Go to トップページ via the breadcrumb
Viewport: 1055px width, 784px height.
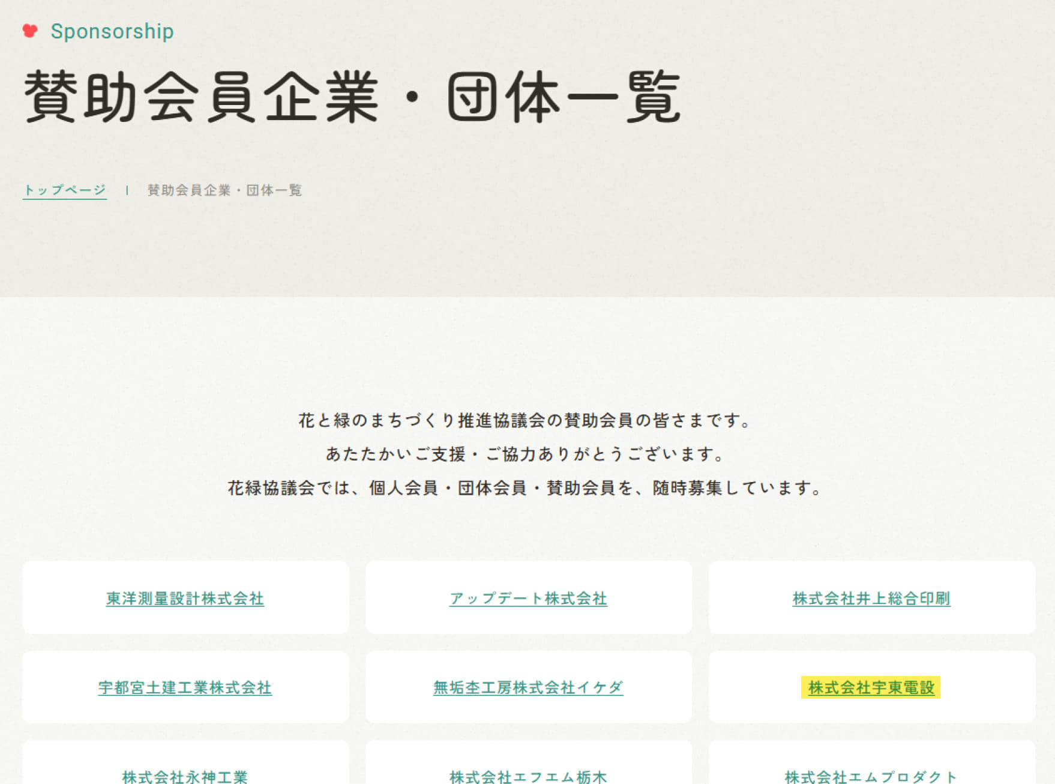[x=65, y=190]
